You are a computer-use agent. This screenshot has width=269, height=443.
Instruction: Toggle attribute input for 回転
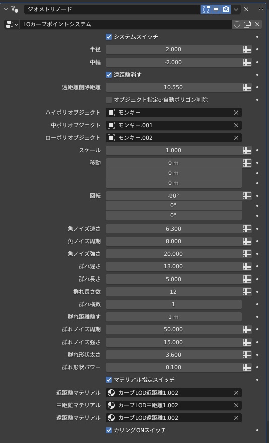click(247, 196)
